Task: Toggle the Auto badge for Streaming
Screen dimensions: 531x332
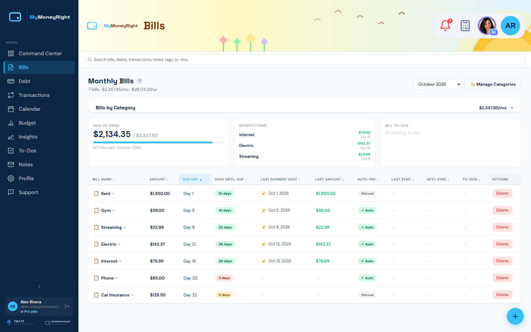Action: (x=367, y=227)
